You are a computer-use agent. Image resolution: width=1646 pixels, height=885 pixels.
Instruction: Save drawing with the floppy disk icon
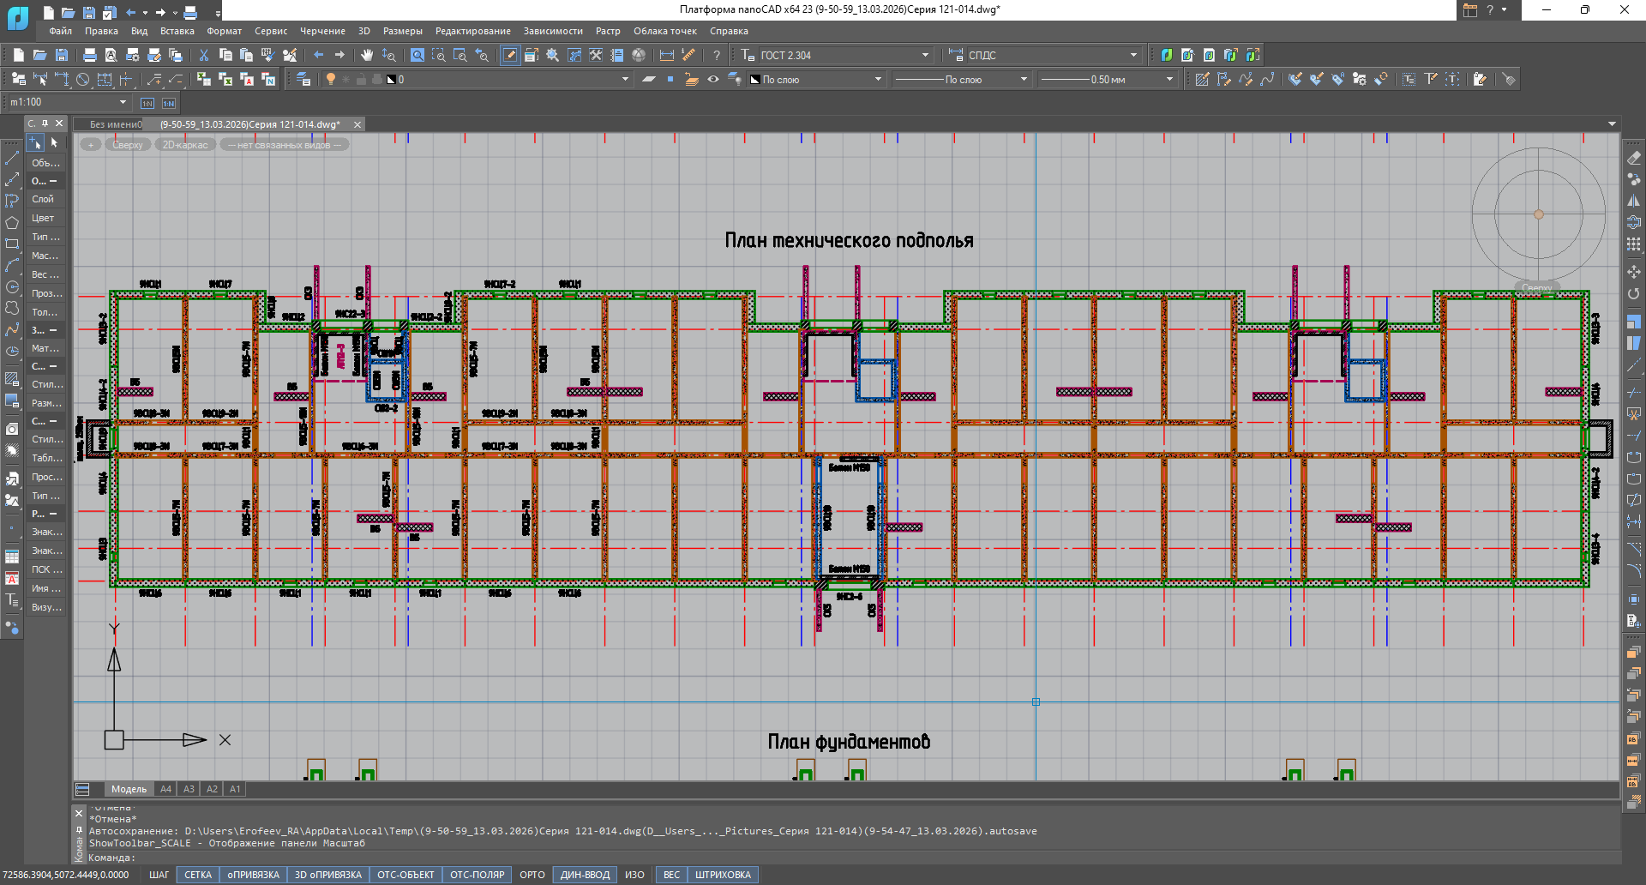[x=61, y=55]
